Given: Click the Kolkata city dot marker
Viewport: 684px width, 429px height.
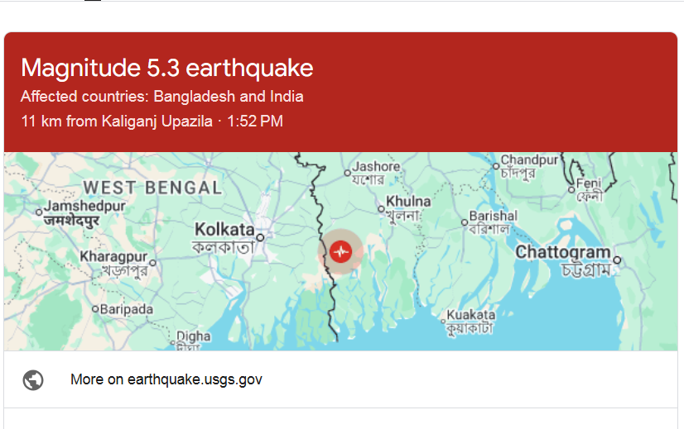Looking at the screenshot, I should (x=260, y=237).
